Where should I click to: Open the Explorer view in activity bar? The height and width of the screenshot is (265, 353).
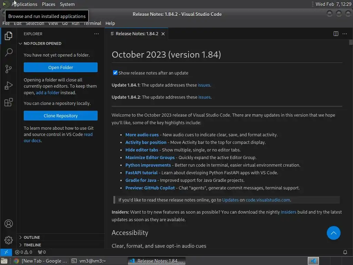8,36
